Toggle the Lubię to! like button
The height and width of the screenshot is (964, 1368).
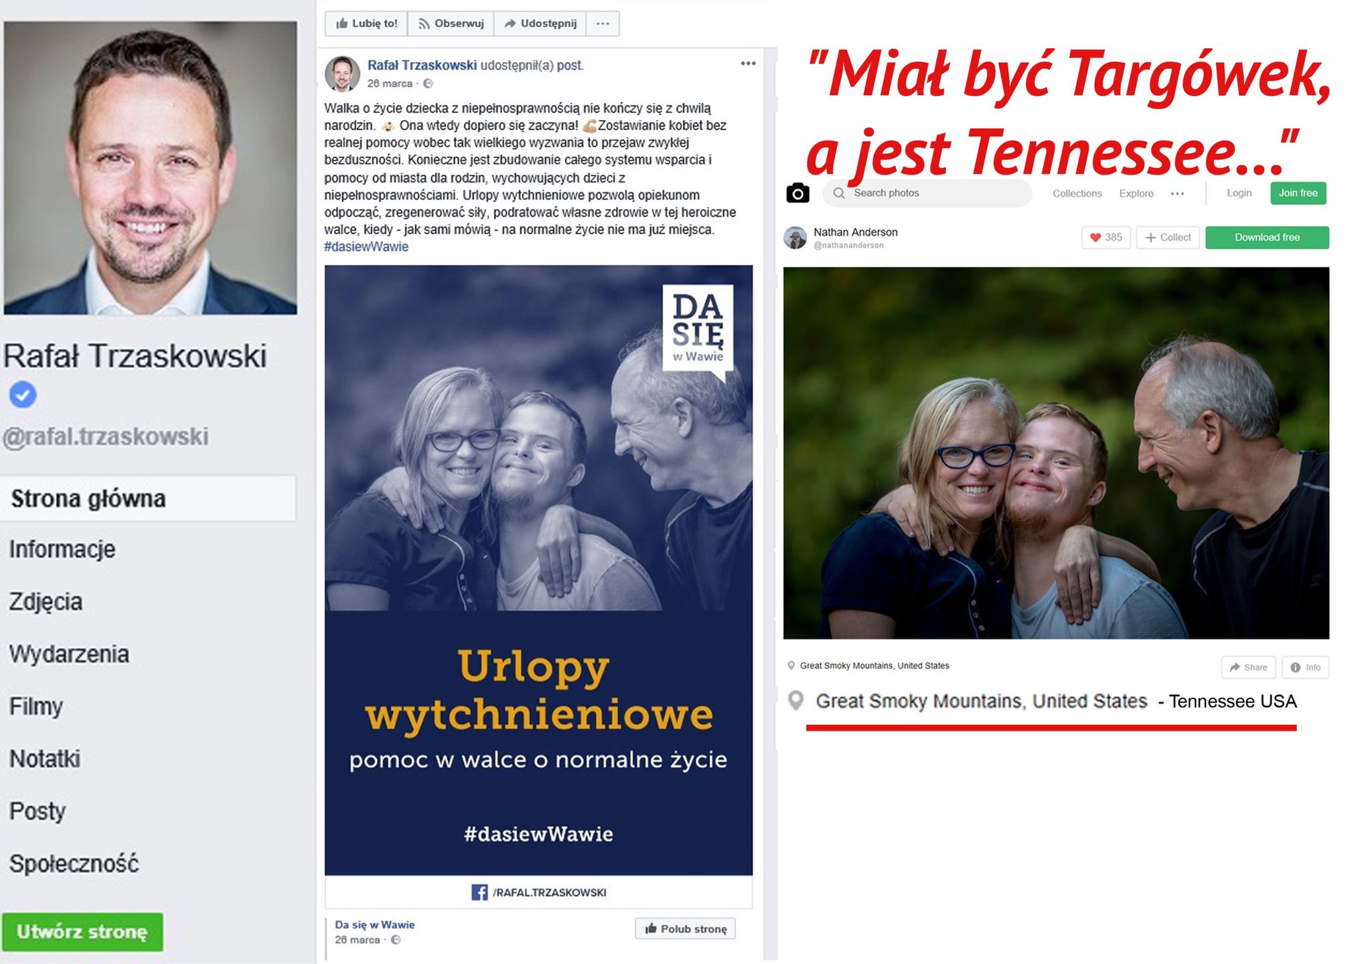(366, 23)
